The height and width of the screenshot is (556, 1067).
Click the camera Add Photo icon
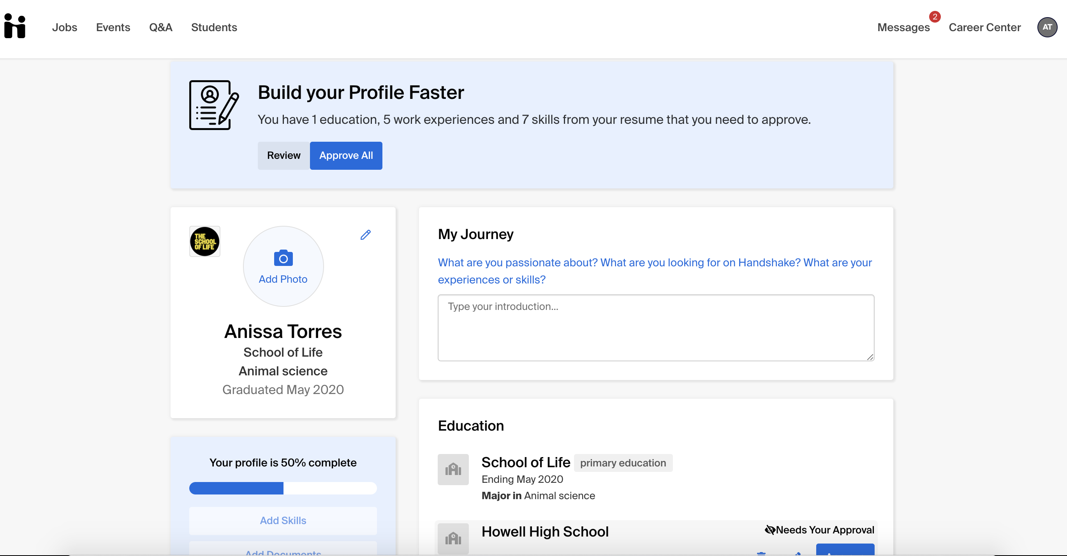point(283,258)
